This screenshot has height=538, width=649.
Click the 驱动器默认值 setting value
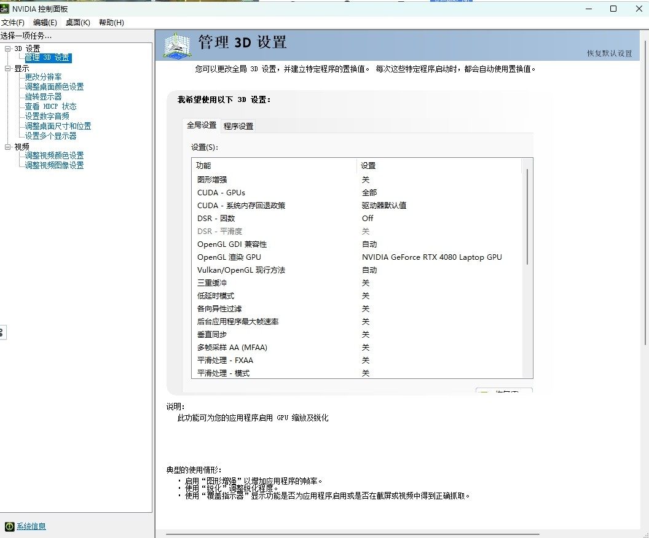[384, 206]
